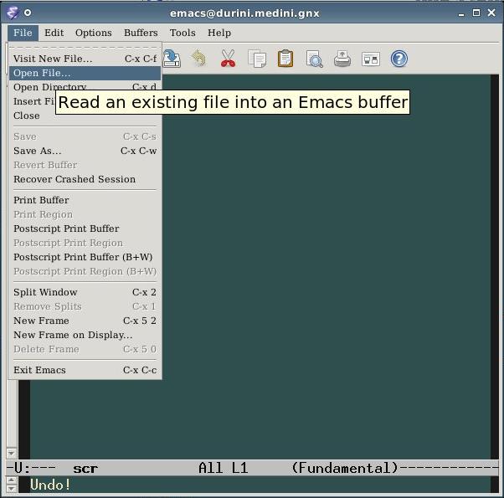Open the Emacs window menu icon in the title bar
Image resolution: width=504 pixels, height=498 pixels.
[13, 13]
